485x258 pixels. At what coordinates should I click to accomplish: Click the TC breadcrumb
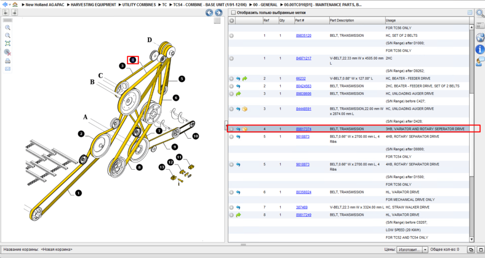click(164, 5)
